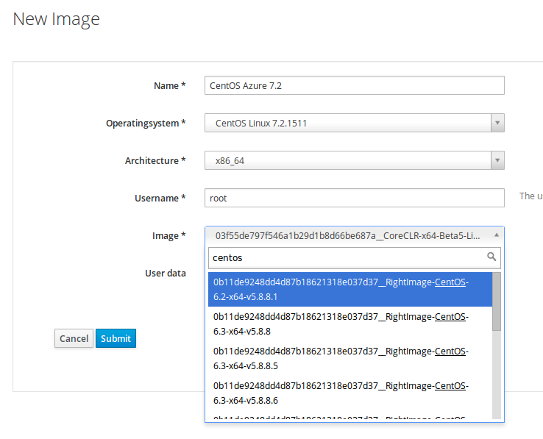Select RightImage-CentOS-6.2-x64-v5.8.8.1 option
Image resolution: width=543 pixels, height=439 pixels.
[x=350, y=290]
